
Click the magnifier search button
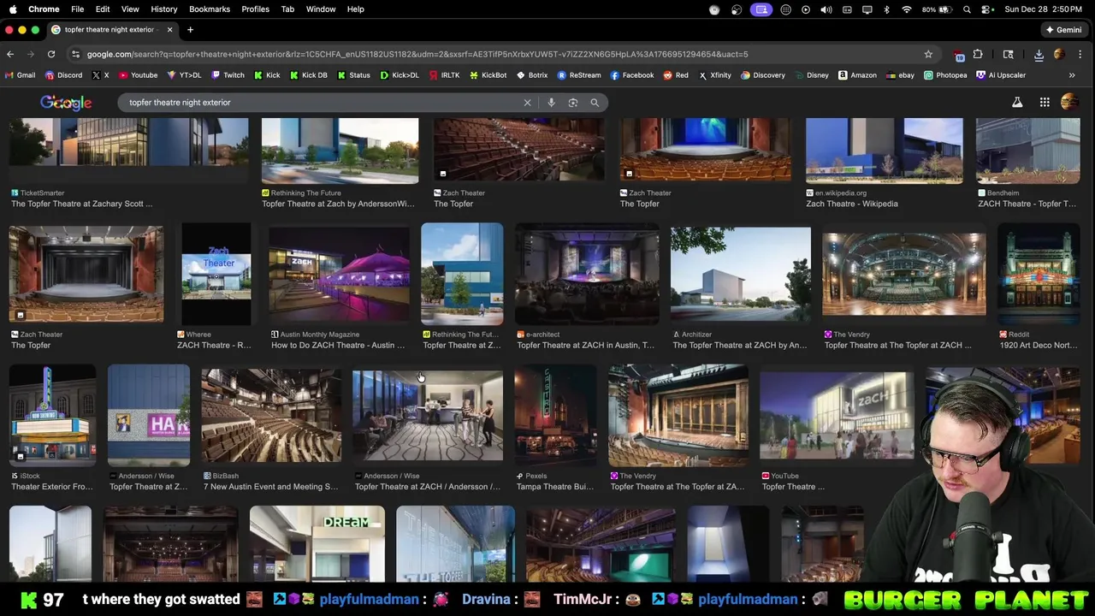point(595,103)
